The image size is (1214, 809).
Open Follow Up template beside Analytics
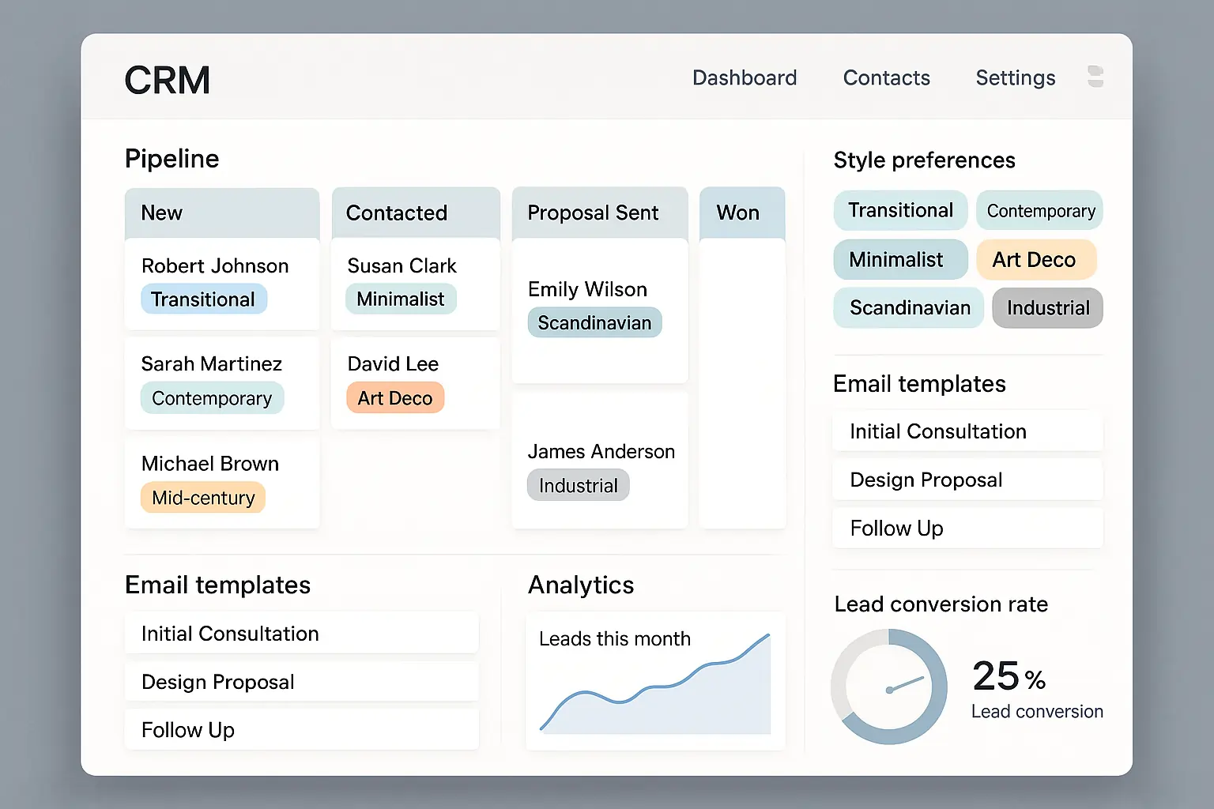pyautogui.click(x=302, y=729)
